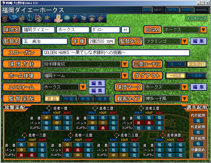Toggle 走者三塁 バント 1OUT setting
This screenshot has width=211, height=163.
(x=149, y=123)
